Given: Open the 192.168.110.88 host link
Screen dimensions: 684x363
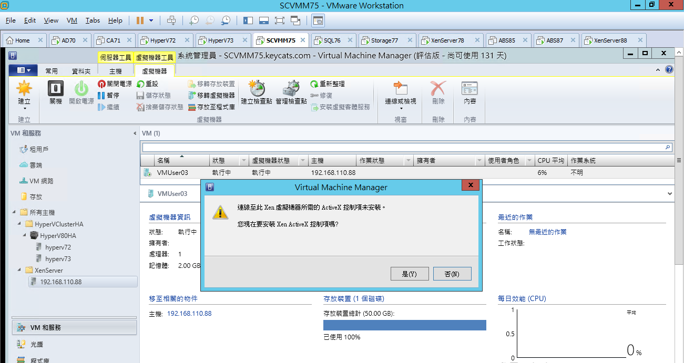Looking at the screenshot, I should point(189,314).
